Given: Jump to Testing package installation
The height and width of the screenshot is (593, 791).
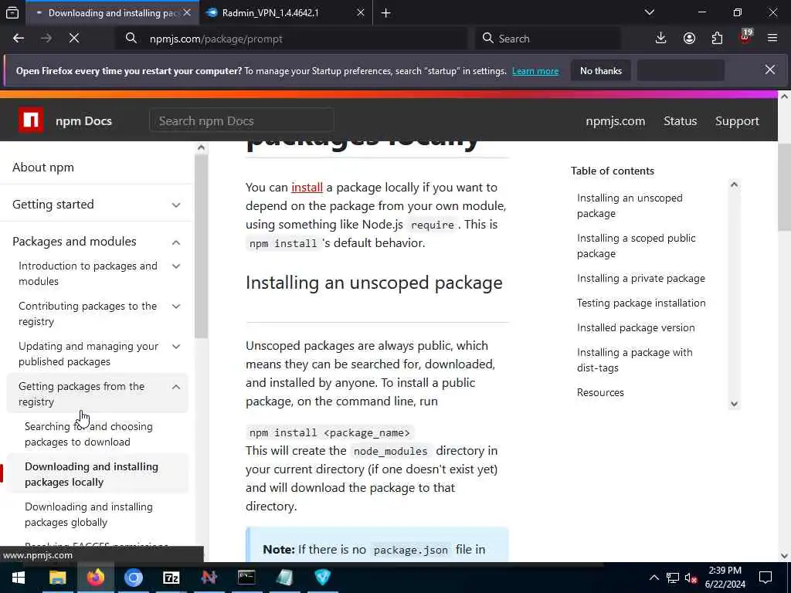Looking at the screenshot, I should click(641, 303).
